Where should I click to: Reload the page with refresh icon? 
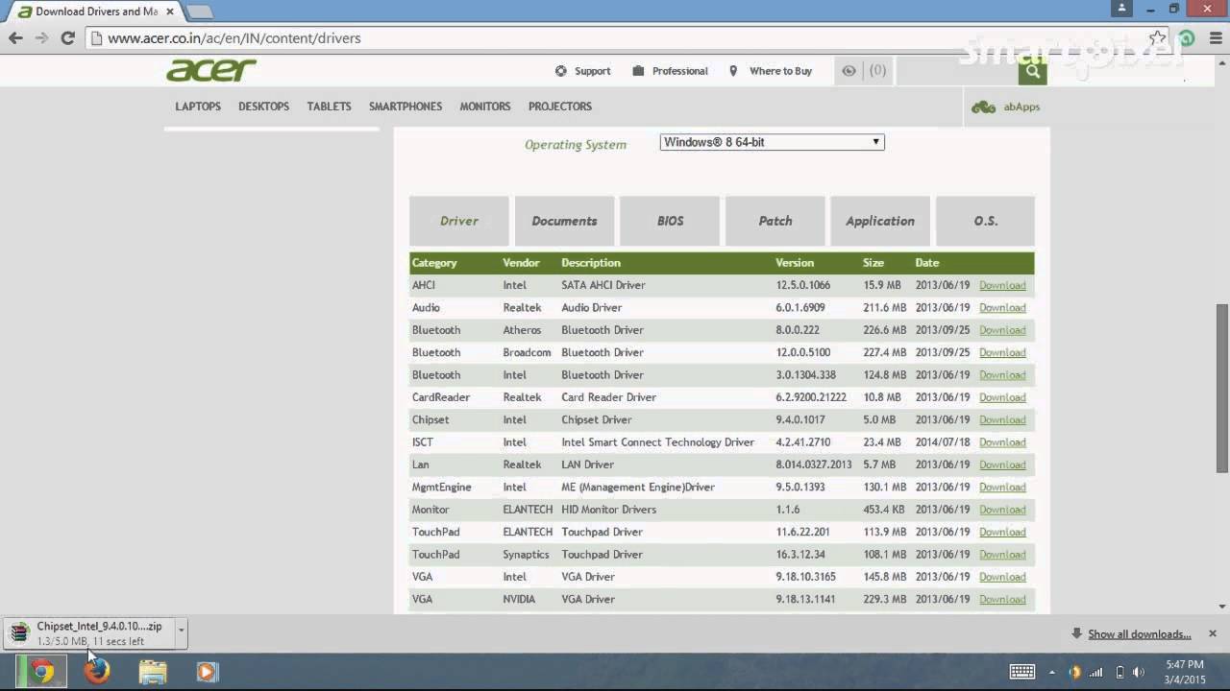point(67,38)
